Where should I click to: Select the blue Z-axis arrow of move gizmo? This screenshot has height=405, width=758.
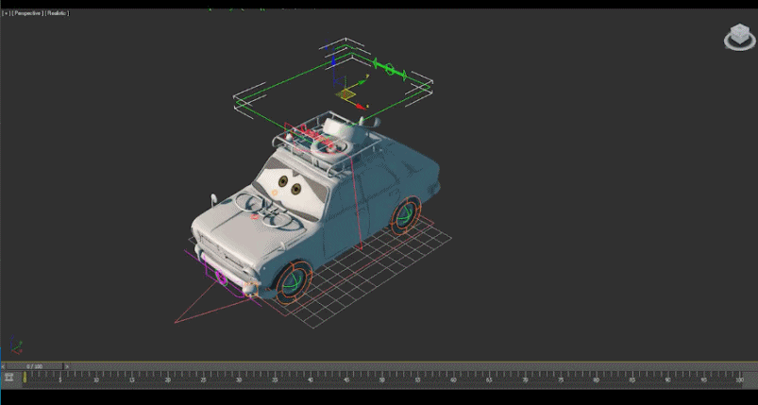[333, 62]
